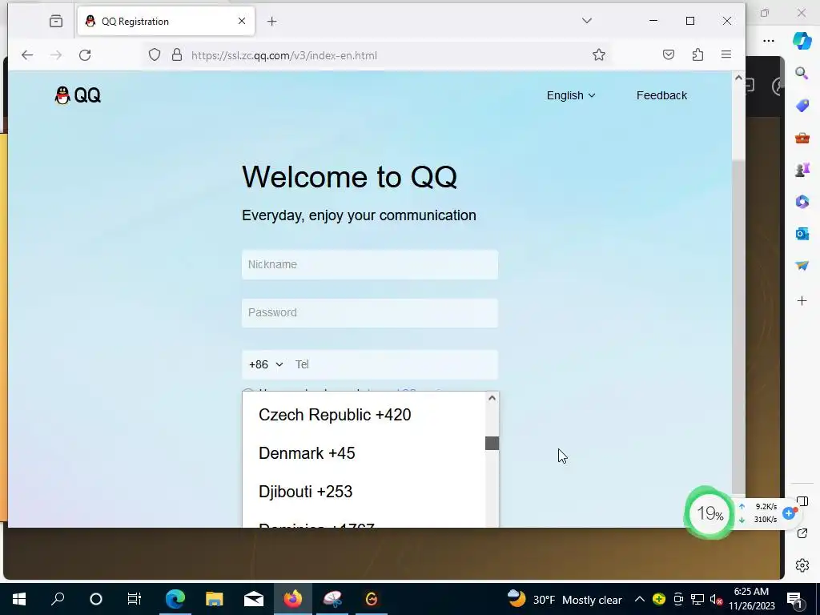The image size is (820, 615).
Task: List all tabs dropdown chevron
Action: coord(587,21)
